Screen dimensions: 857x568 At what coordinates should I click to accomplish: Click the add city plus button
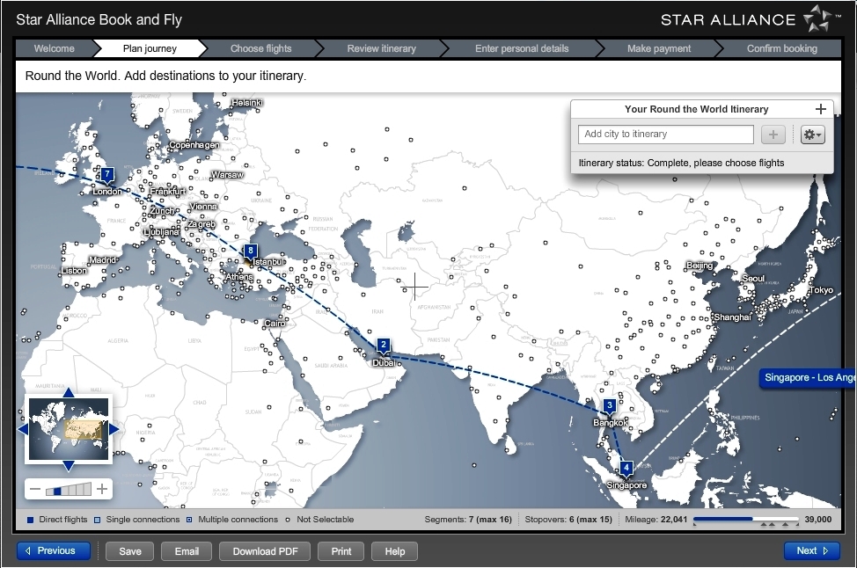click(x=773, y=135)
